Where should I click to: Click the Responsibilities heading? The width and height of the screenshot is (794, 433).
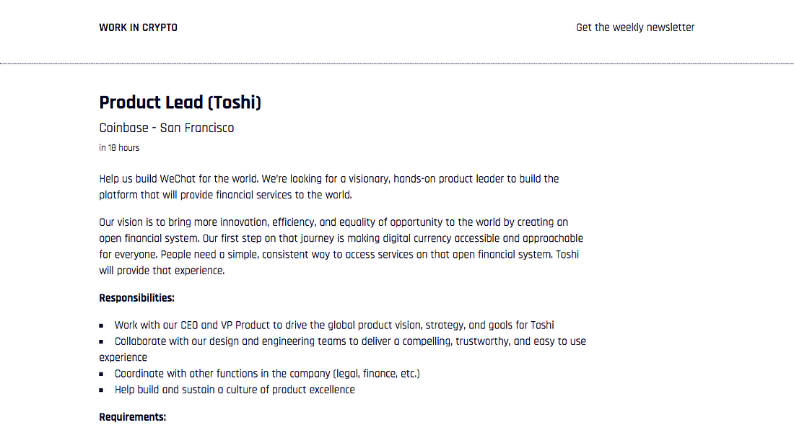tap(136, 297)
